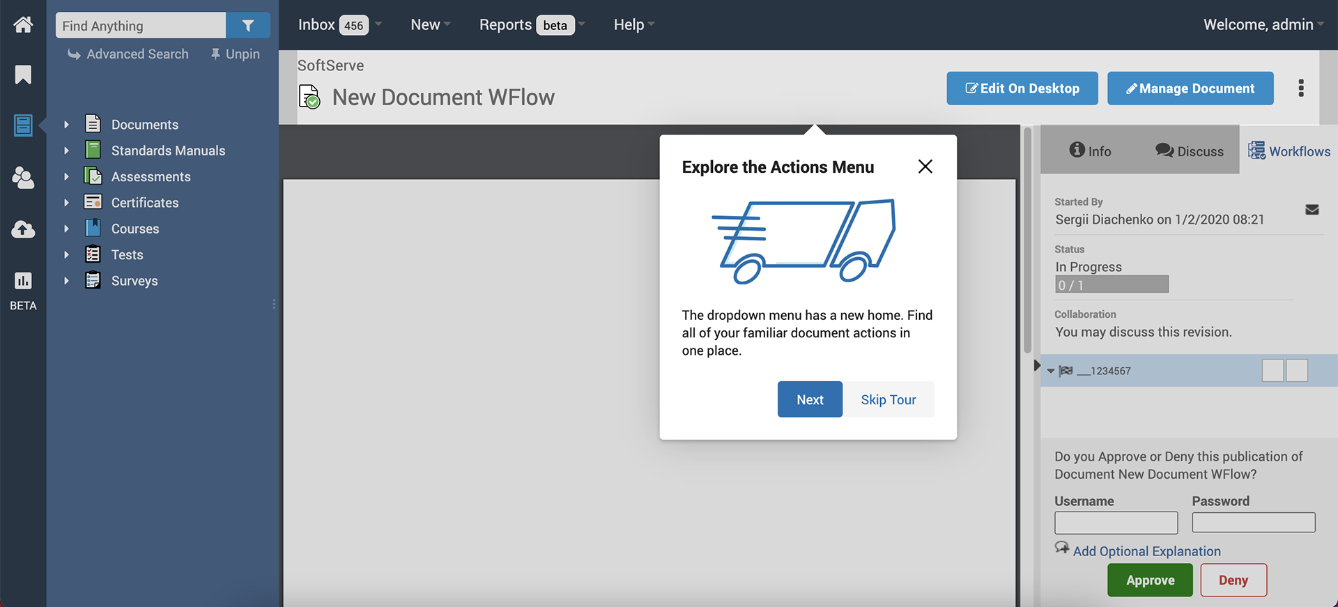Click the green Approve button

pyautogui.click(x=1150, y=580)
